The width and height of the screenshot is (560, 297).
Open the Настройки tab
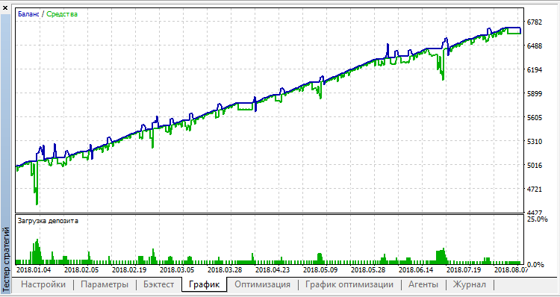click(43, 284)
